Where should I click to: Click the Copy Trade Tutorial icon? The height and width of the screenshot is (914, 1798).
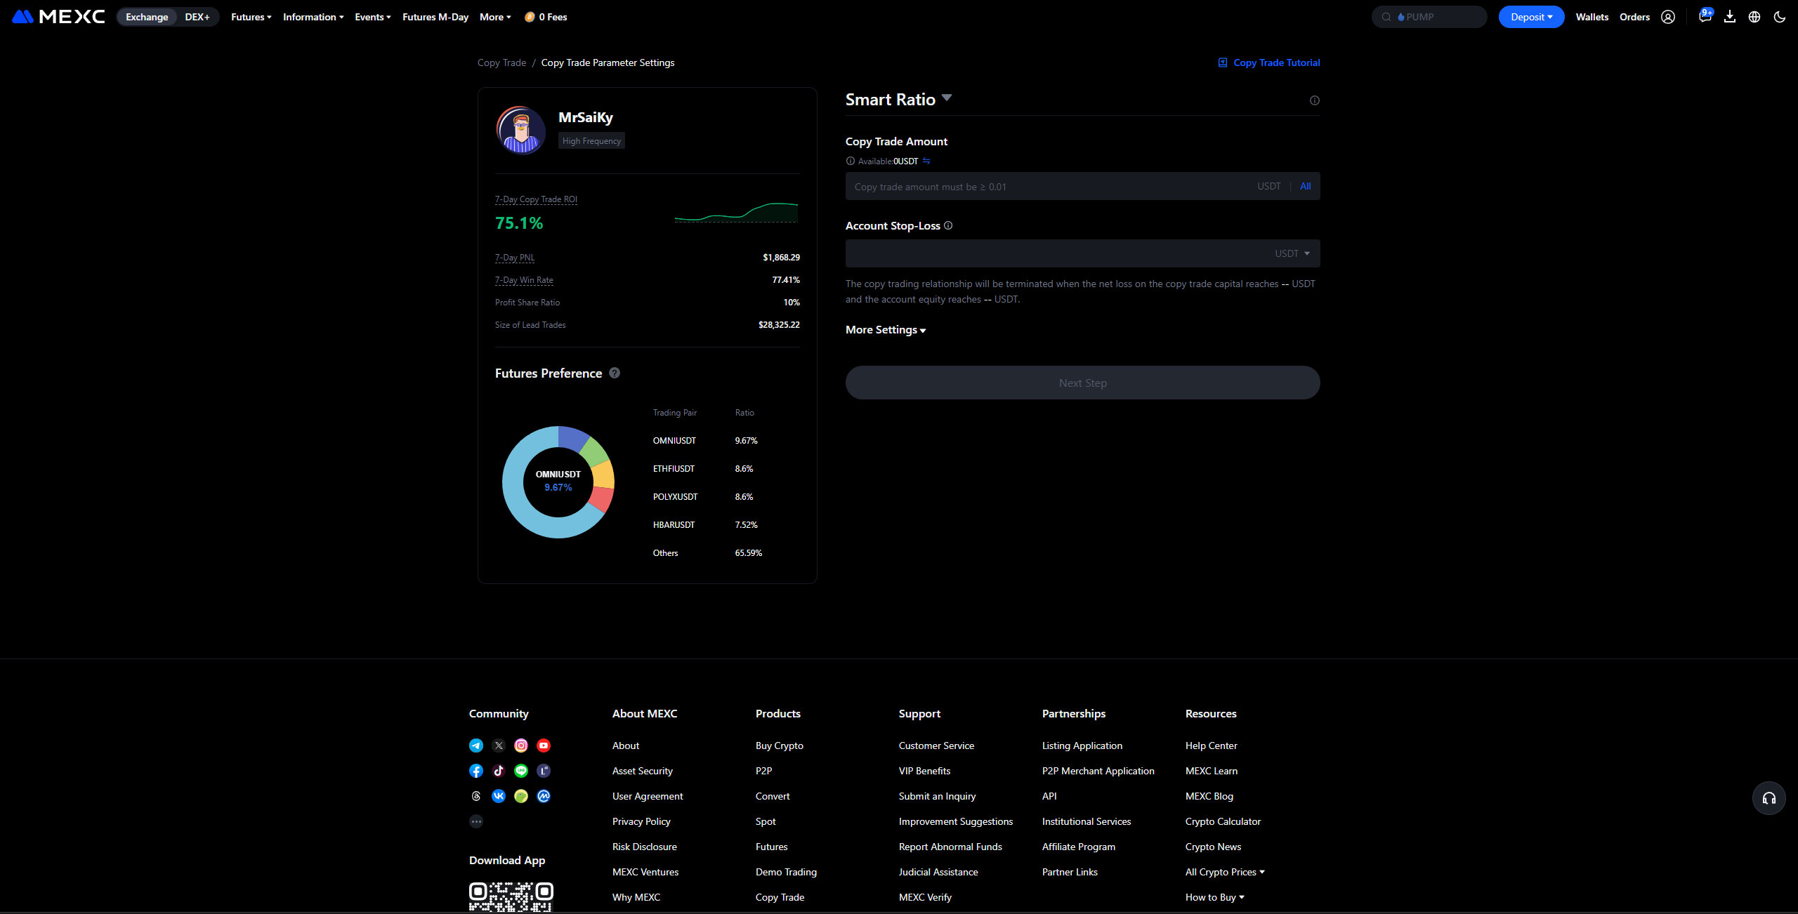click(1223, 62)
